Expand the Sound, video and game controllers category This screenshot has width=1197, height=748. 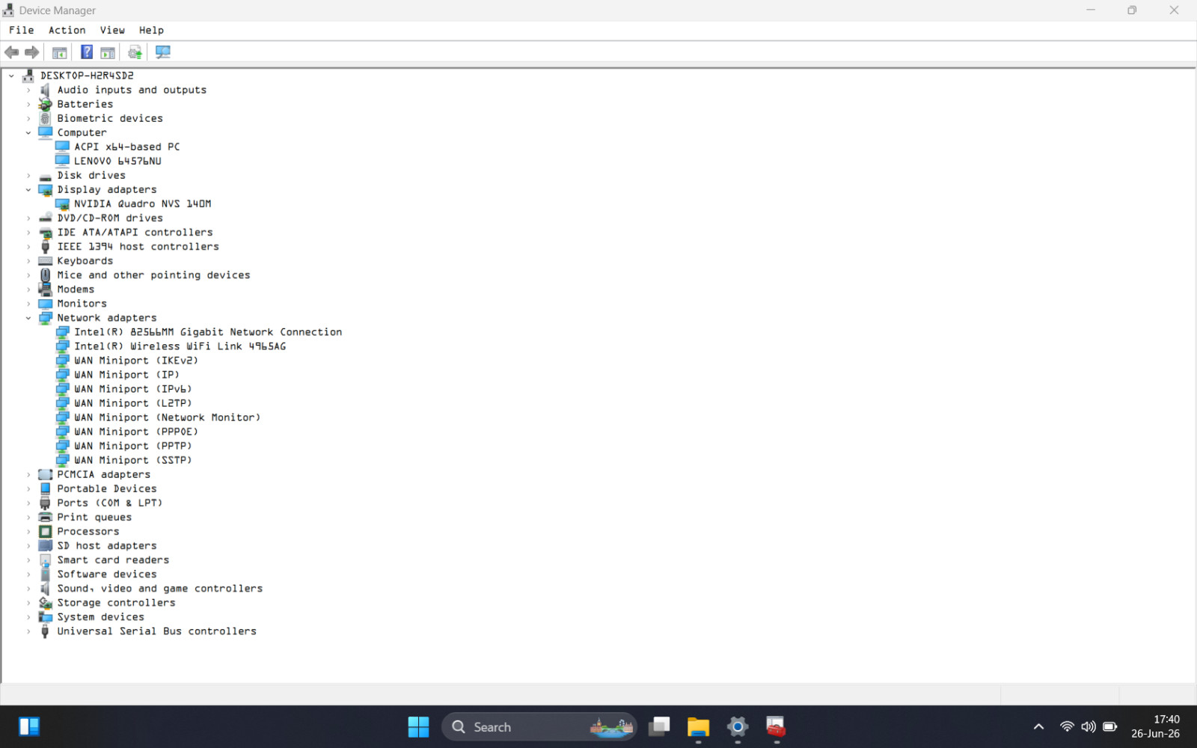click(x=28, y=589)
